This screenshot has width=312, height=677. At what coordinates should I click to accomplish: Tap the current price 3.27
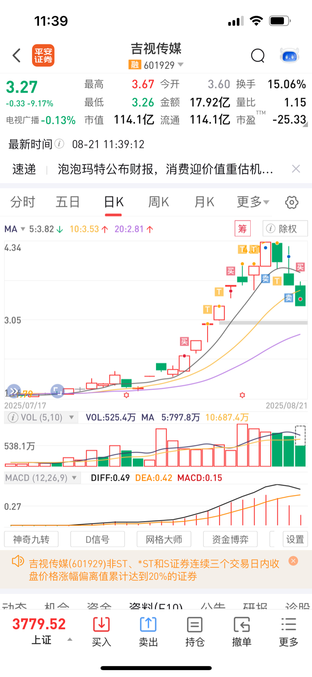[22, 87]
